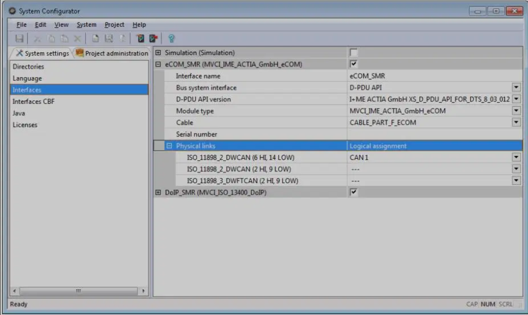This screenshot has height=315, width=528.
Task: Click the Cable property label
Action: [x=184, y=122]
